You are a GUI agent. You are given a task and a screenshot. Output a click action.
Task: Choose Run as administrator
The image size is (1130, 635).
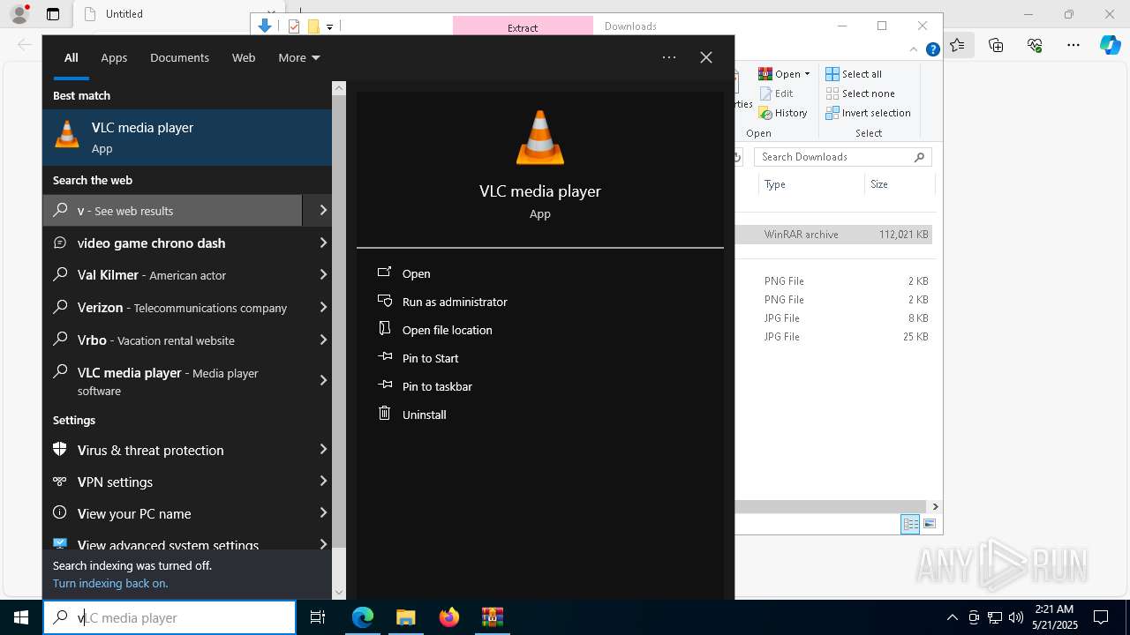tap(455, 302)
